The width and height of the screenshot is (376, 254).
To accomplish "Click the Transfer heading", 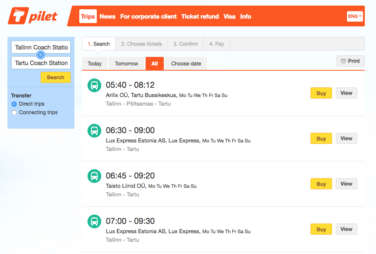I will point(21,96).
